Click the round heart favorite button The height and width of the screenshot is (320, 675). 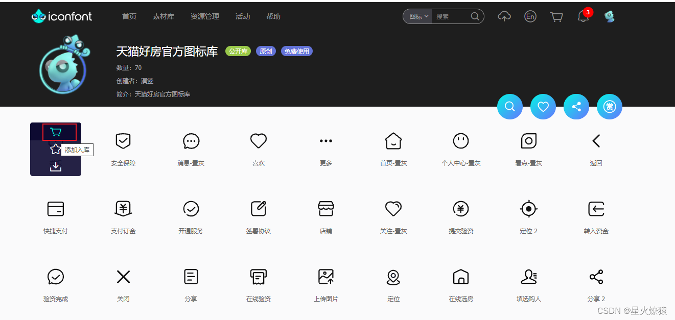point(543,107)
